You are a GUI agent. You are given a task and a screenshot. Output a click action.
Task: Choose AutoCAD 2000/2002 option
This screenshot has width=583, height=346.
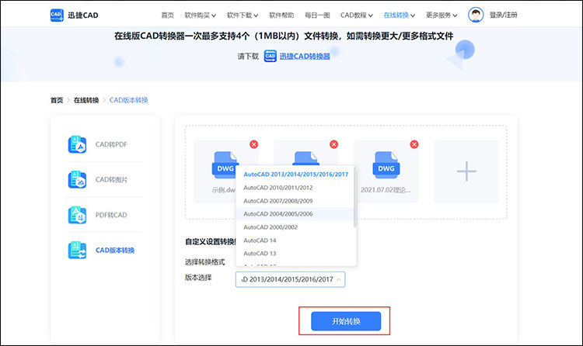(x=296, y=227)
